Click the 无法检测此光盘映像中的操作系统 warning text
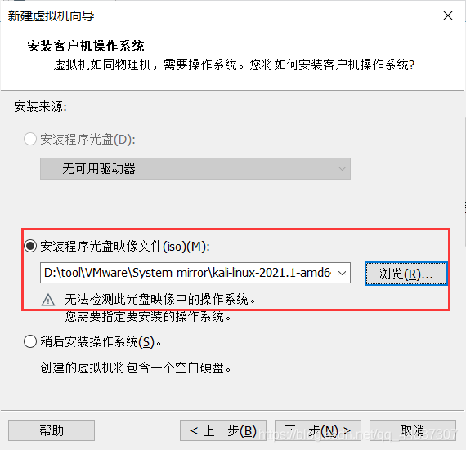 [160, 299]
